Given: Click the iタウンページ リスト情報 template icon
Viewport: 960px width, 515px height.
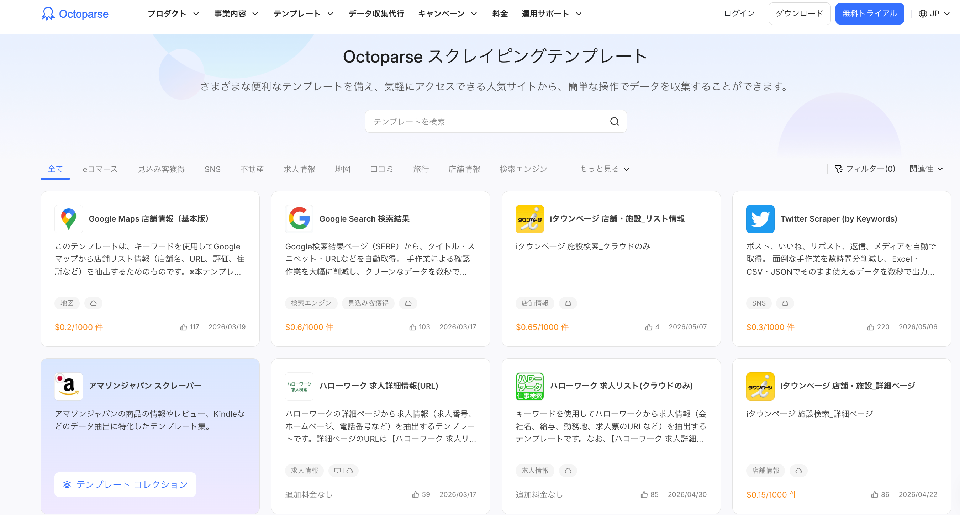Looking at the screenshot, I should pos(529,219).
